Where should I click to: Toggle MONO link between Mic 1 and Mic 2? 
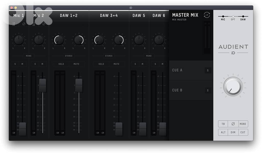pyautogui.click(x=29, y=56)
